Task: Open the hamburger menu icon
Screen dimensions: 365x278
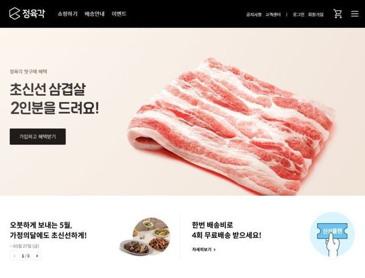Action: pos(355,14)
